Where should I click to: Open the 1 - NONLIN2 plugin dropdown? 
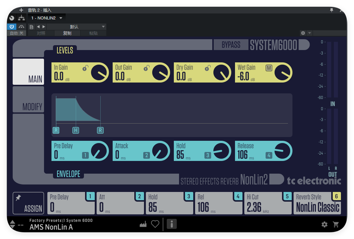[x=47, y=18]
